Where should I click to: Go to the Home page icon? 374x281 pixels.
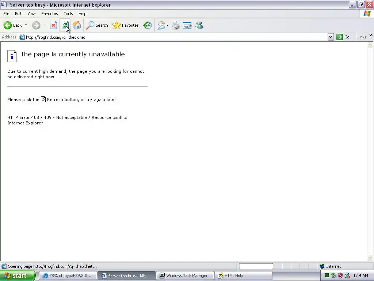pyautogui.click(x=77, y=25)
